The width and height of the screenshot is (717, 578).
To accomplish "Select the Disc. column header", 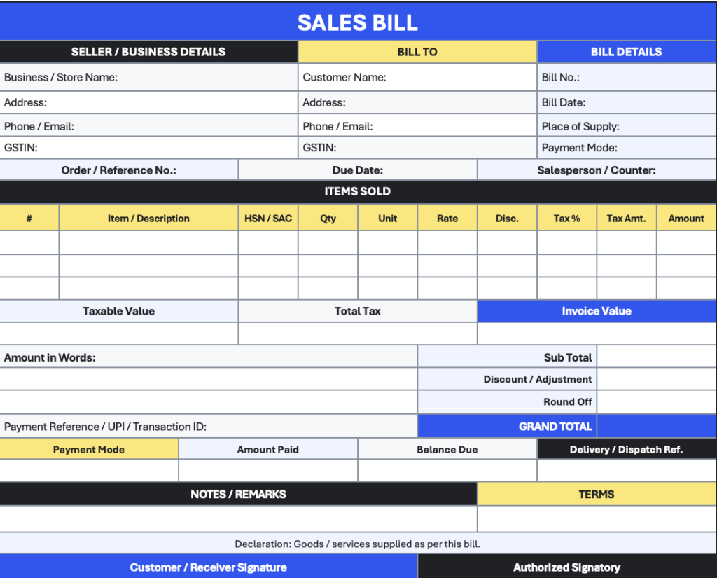I will tap(507, 218).
